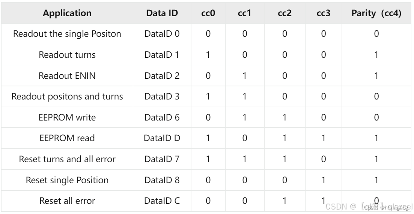
Task: Click the cc2 column header
Action: point(285,13)
